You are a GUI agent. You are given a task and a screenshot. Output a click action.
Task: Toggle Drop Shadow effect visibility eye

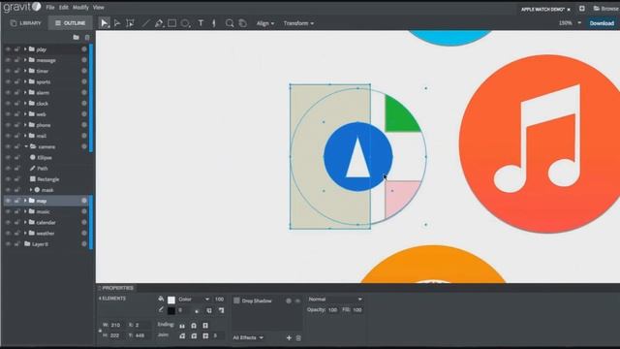pyautogui.click(x=297, y=301)
